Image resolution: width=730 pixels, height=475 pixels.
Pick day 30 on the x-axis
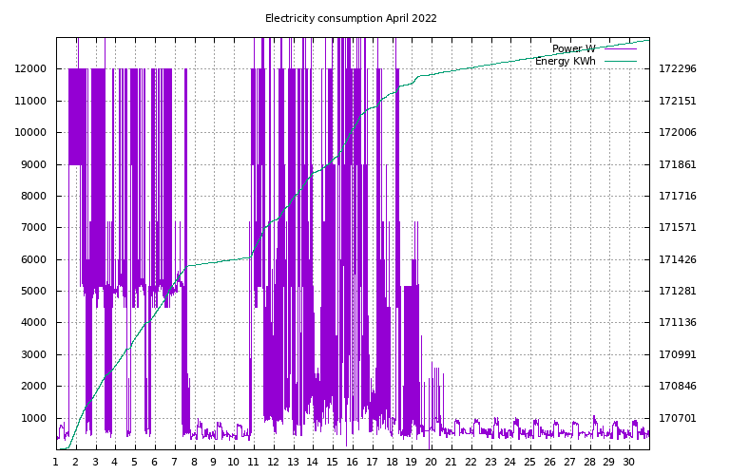(x=629, y=462)
